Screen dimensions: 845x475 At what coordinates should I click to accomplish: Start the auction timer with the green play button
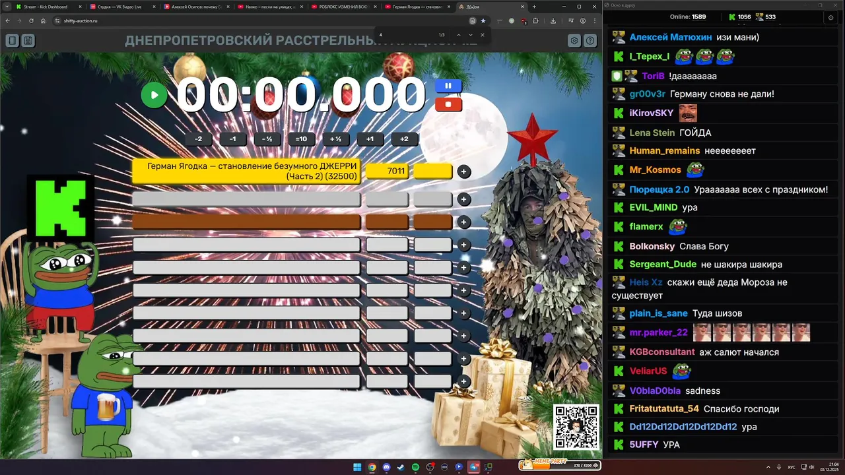154,95
